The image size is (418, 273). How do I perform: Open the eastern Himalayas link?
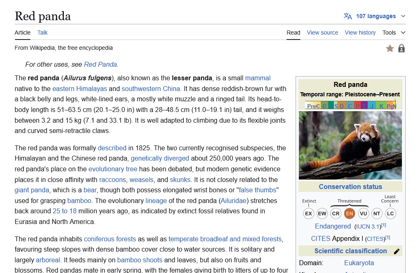click(x=80, y=89)
